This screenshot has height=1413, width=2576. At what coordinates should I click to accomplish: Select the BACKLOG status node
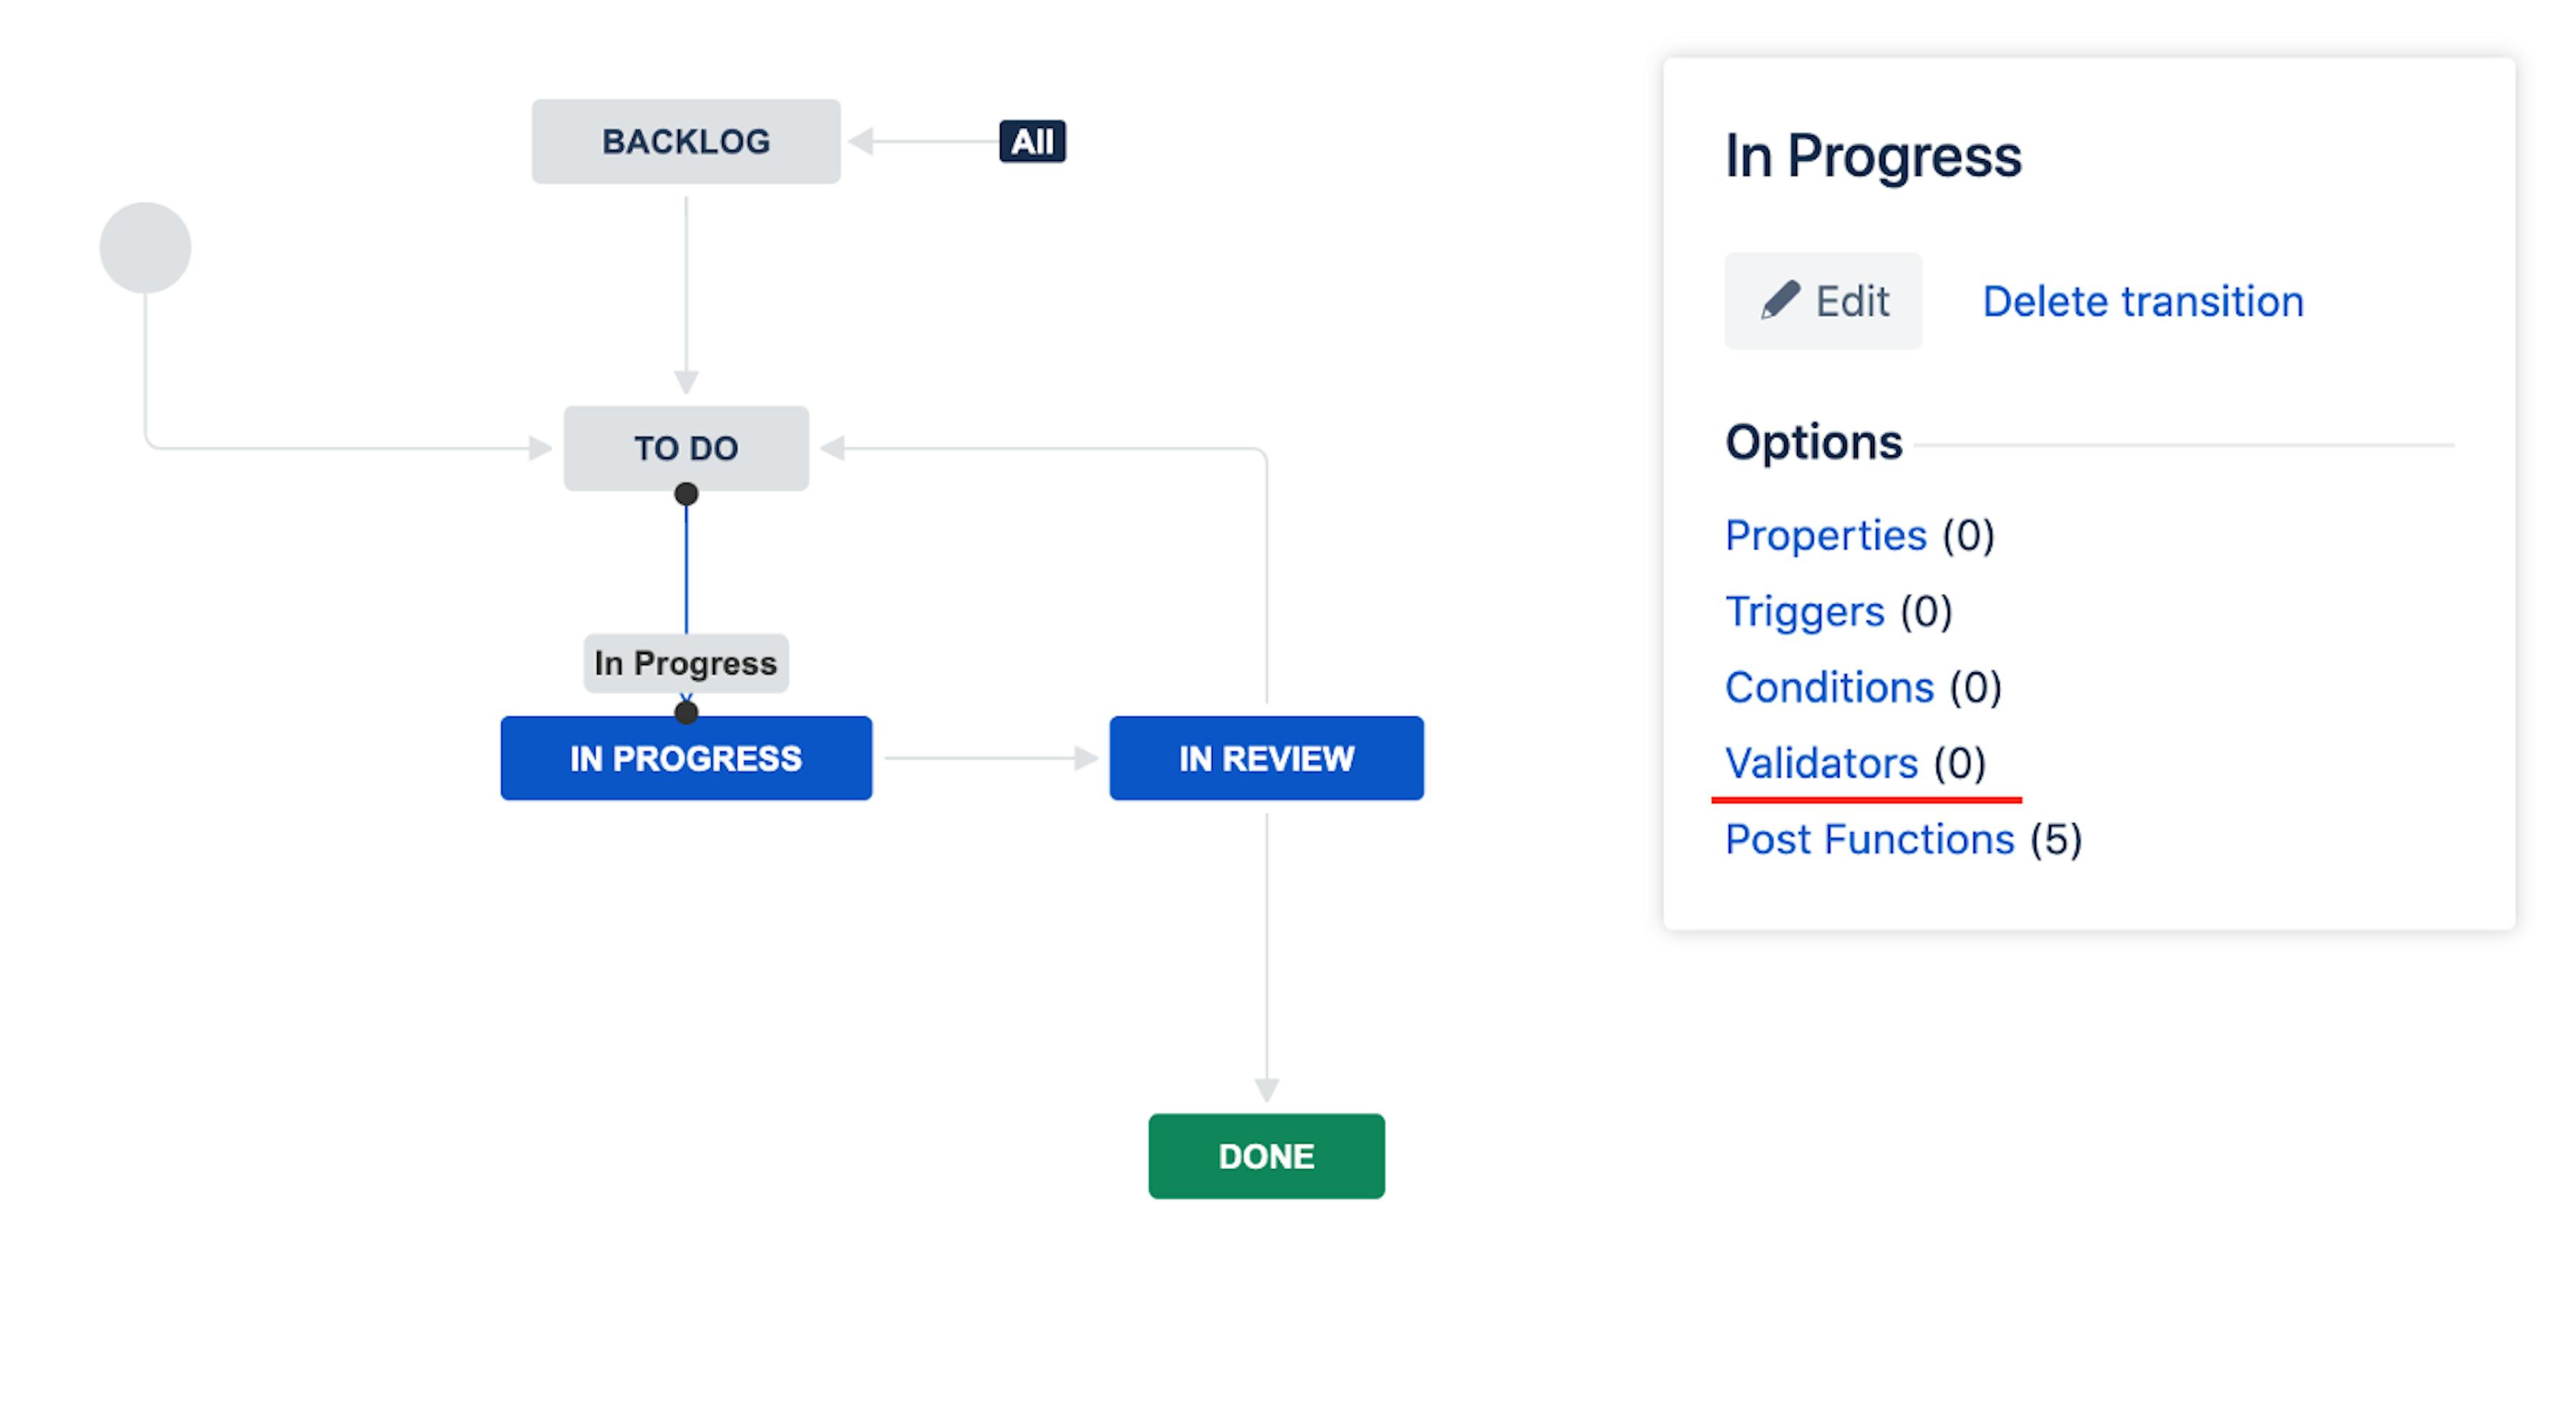(x=686, y=142)
